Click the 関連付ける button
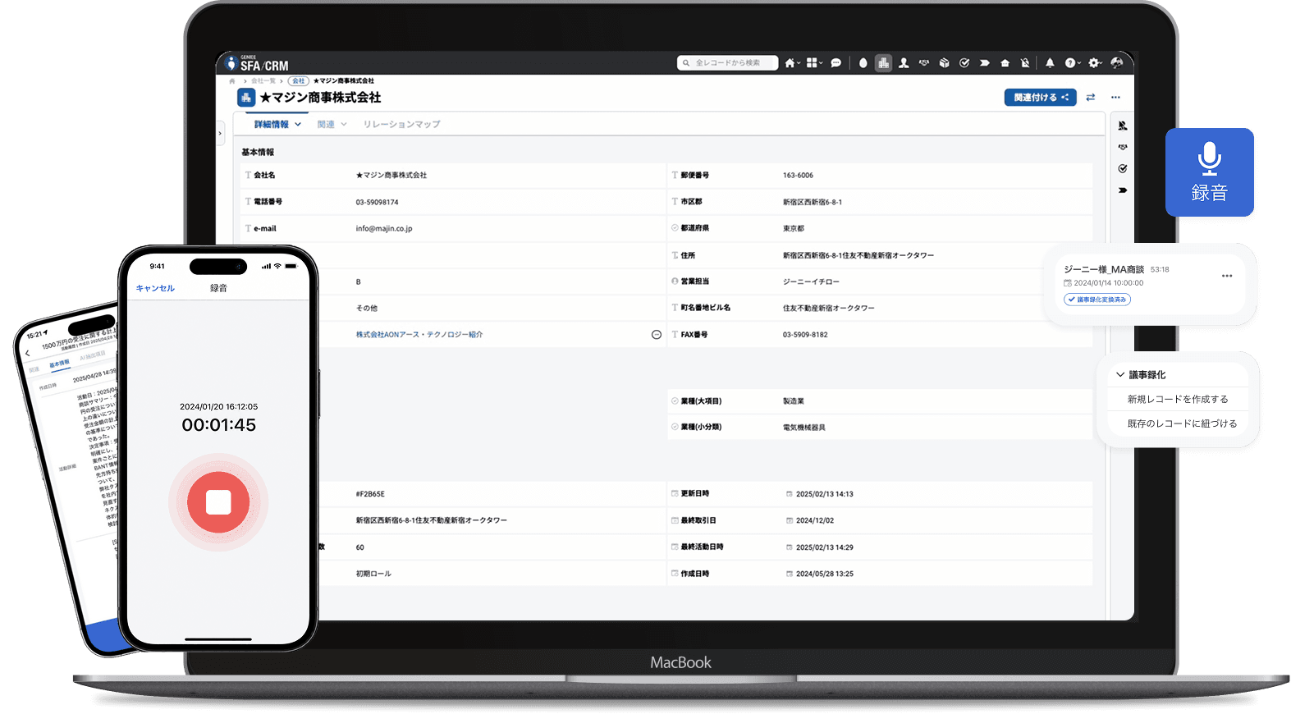This screenshot has width=1291, height=714. pyautogui.click(x=1041, y=98)
